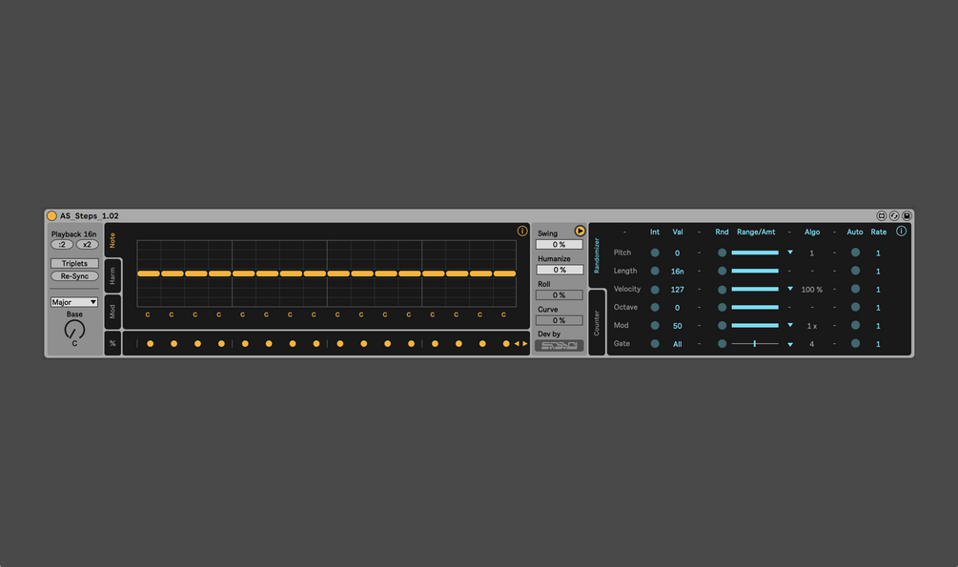Open the Randomizer tab
Image resolution: width=958 pixels, height=567 pixels.
[x=597, y=255]
